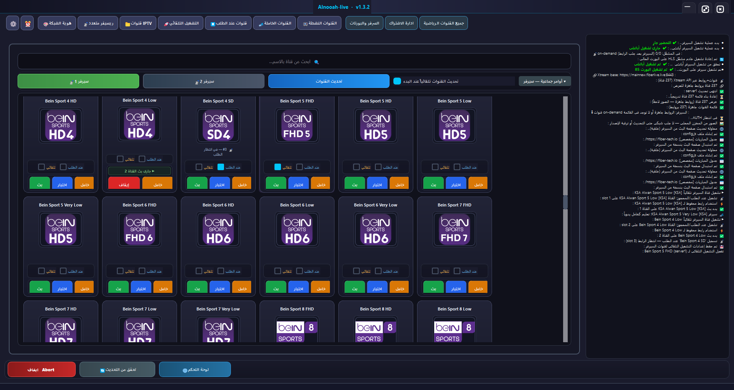
Task: Open the control panel globe button
Action: 195,369
